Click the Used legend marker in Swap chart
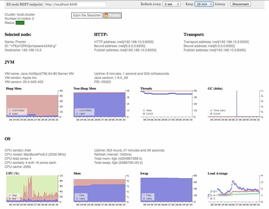Viewport: 269px width, 209px height. coord(144,199)
